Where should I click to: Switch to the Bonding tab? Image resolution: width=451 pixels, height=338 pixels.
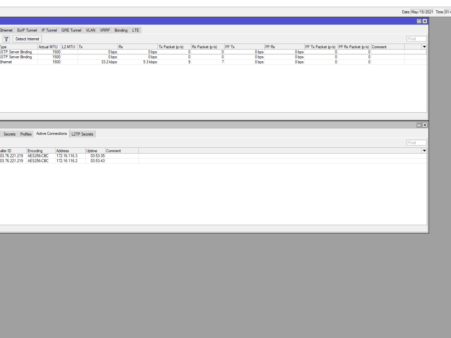coord(120,30)
